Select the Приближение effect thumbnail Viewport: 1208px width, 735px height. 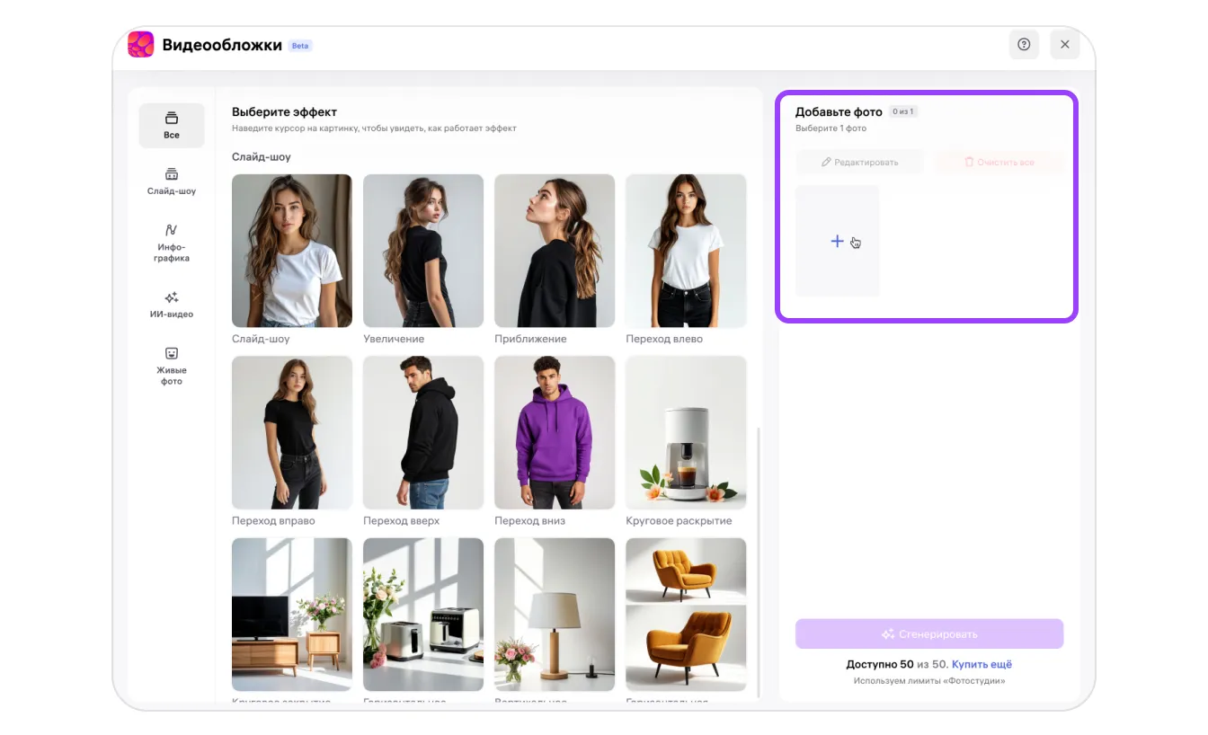(x=555, y=251)
